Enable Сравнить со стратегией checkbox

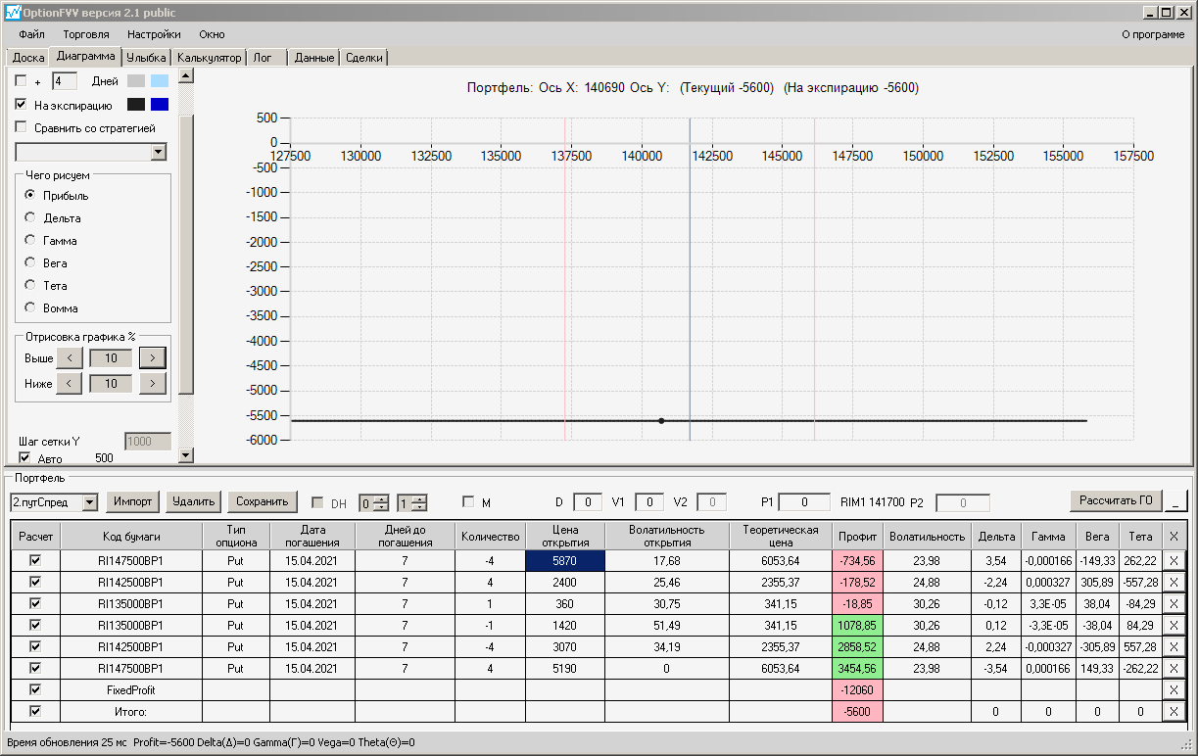point(22,127)
